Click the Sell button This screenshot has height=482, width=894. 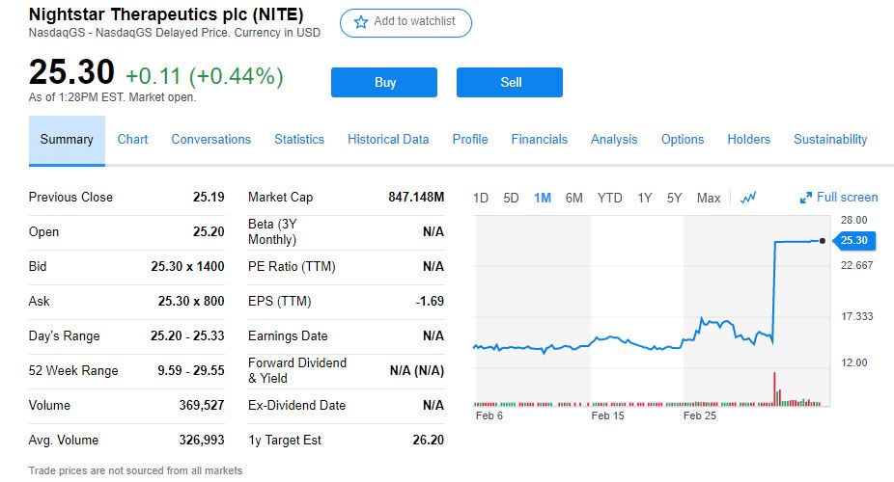[x=510, y=83]
